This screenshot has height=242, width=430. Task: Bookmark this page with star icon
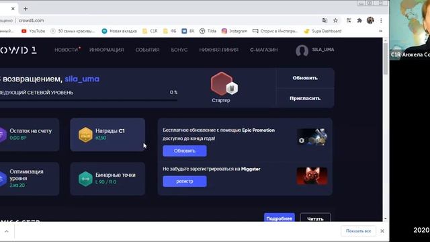(335, 21)
